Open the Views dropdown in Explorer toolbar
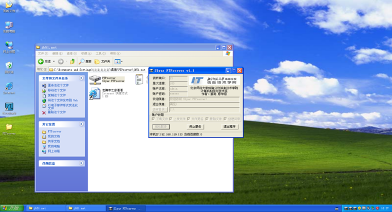 pos(119,62)
